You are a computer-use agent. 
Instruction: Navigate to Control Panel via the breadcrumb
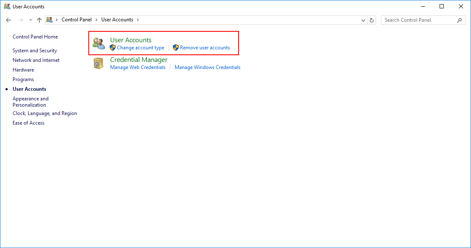coord(77,20)
